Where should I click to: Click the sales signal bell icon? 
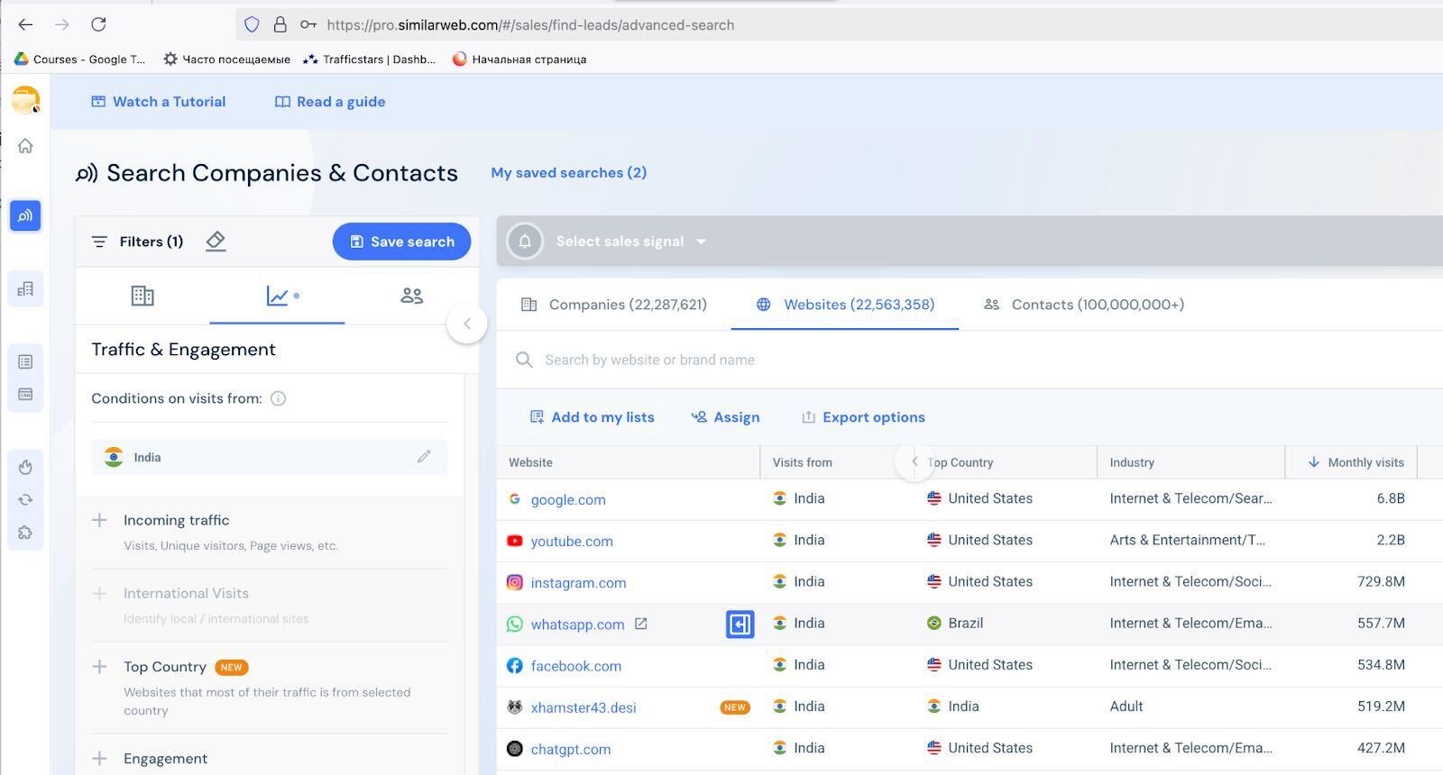coord(525,242)
